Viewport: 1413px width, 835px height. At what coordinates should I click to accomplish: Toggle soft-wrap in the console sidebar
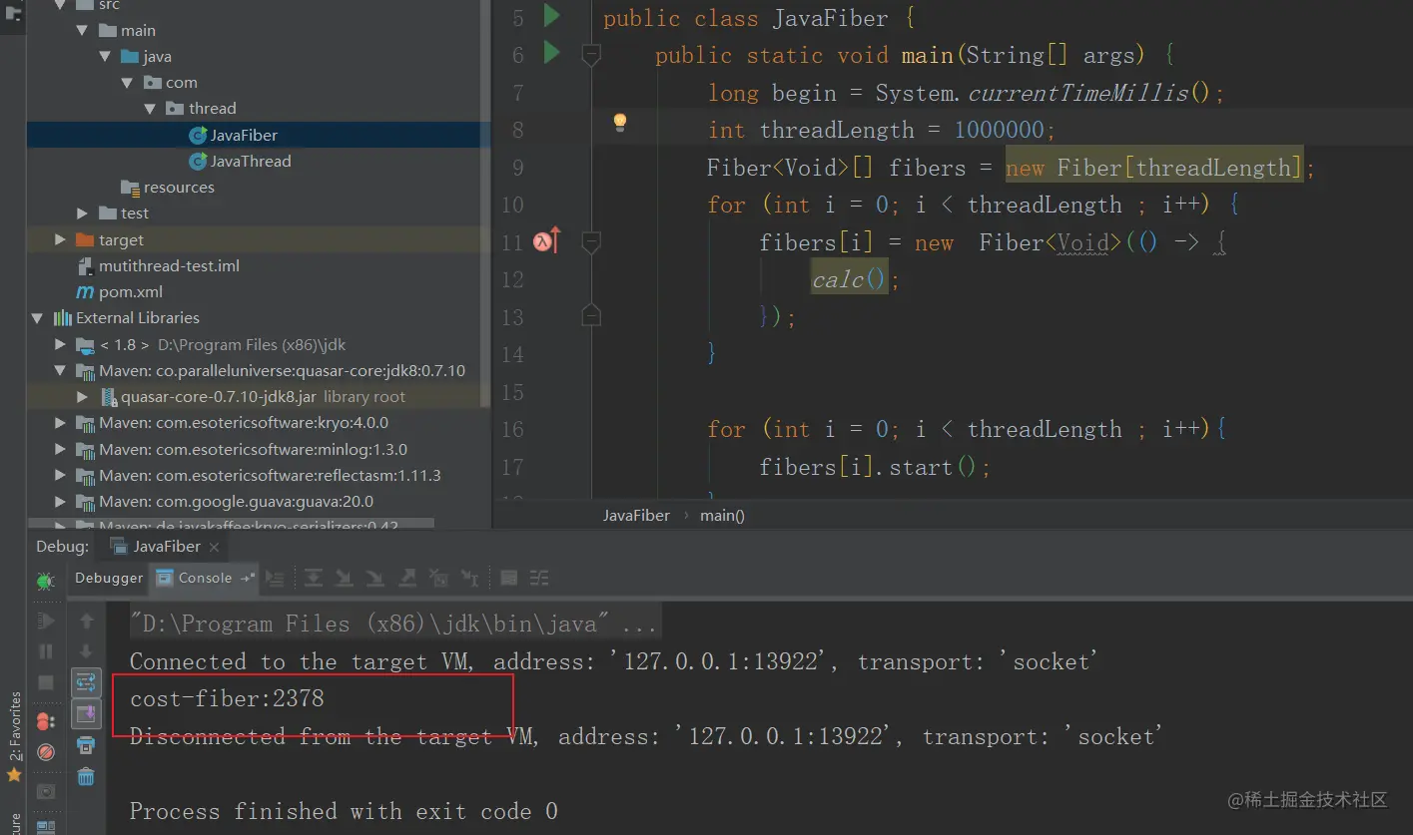click(x=87, y=682)
